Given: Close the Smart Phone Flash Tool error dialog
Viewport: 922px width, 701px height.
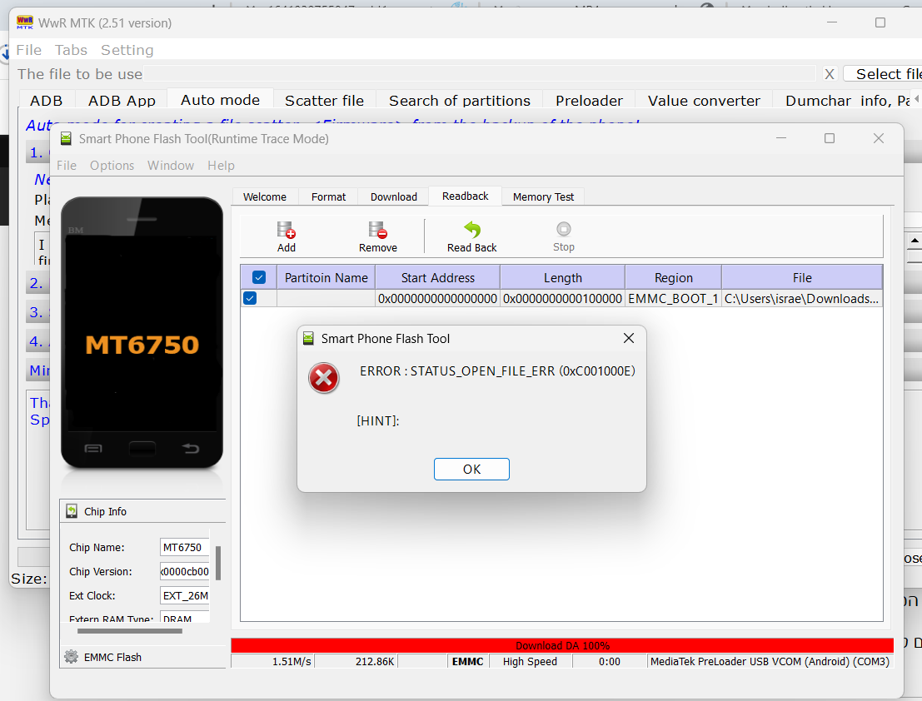Looking at the screenshot, I should click(629, 338).
